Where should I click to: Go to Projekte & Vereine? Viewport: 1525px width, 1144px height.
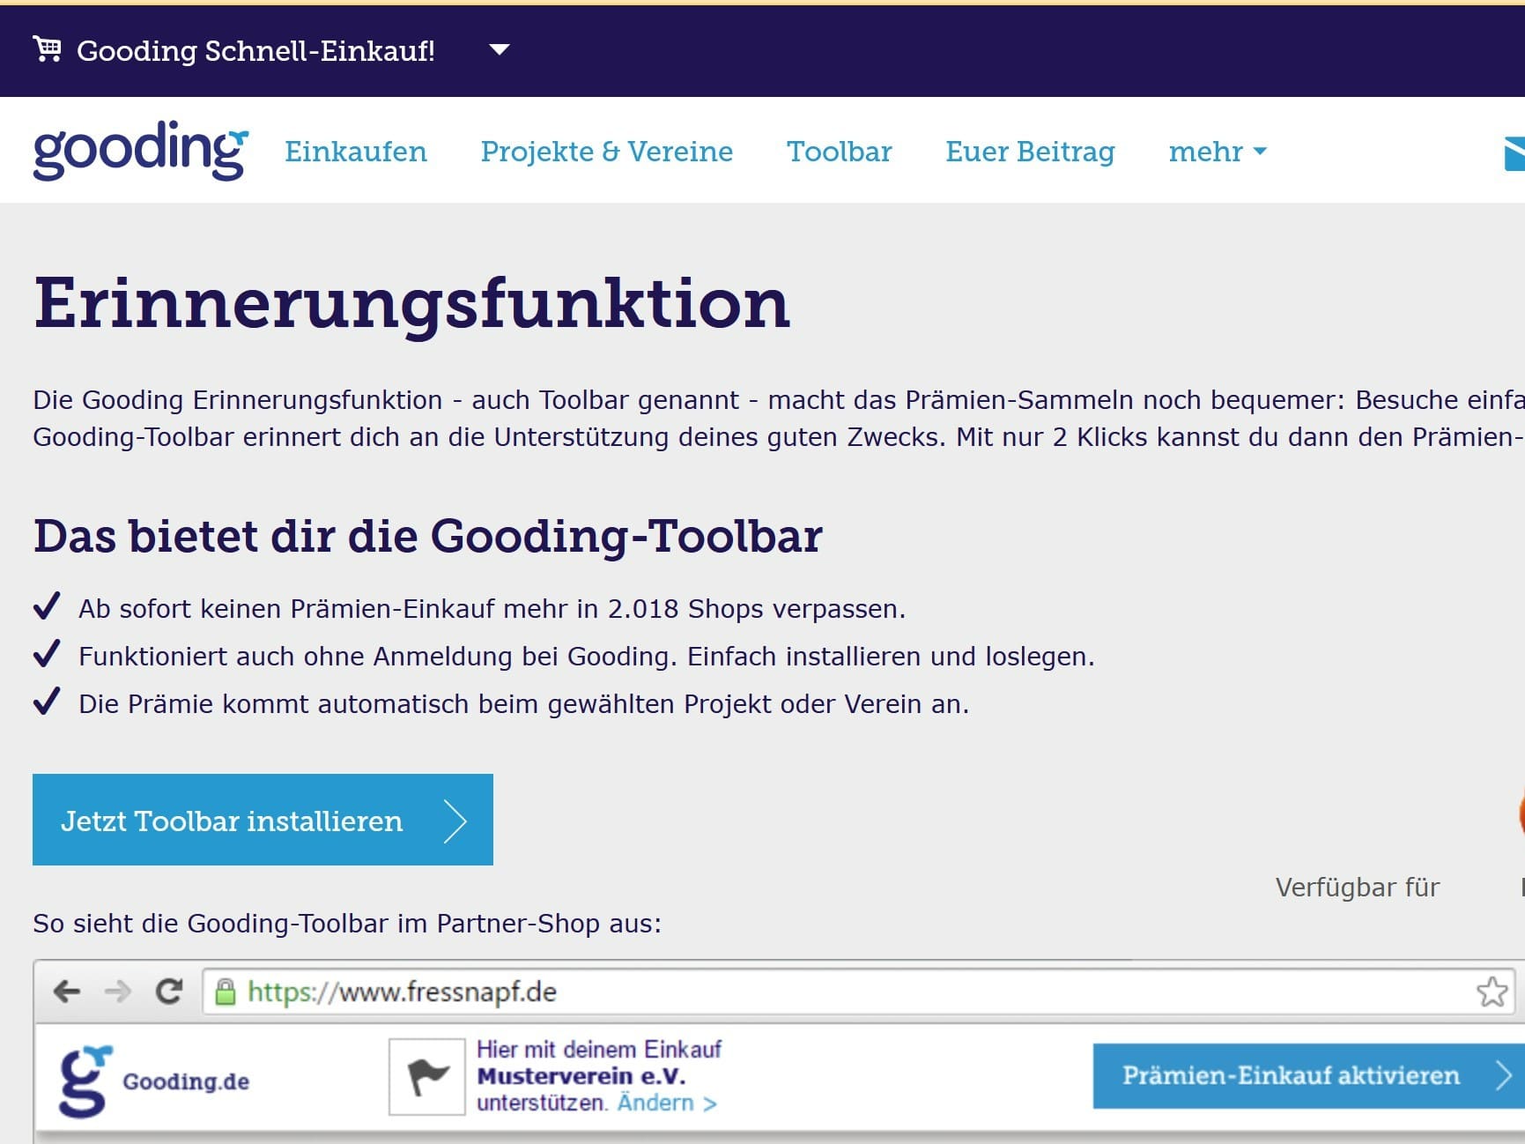[606, 152]
